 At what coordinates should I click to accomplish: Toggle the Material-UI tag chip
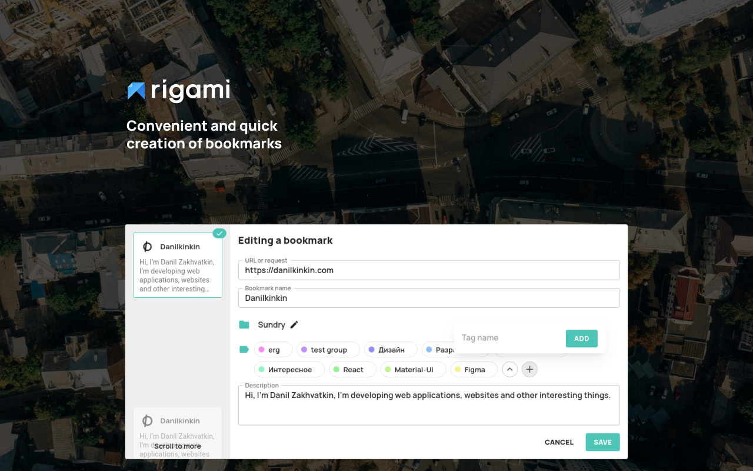click(413, 370)
